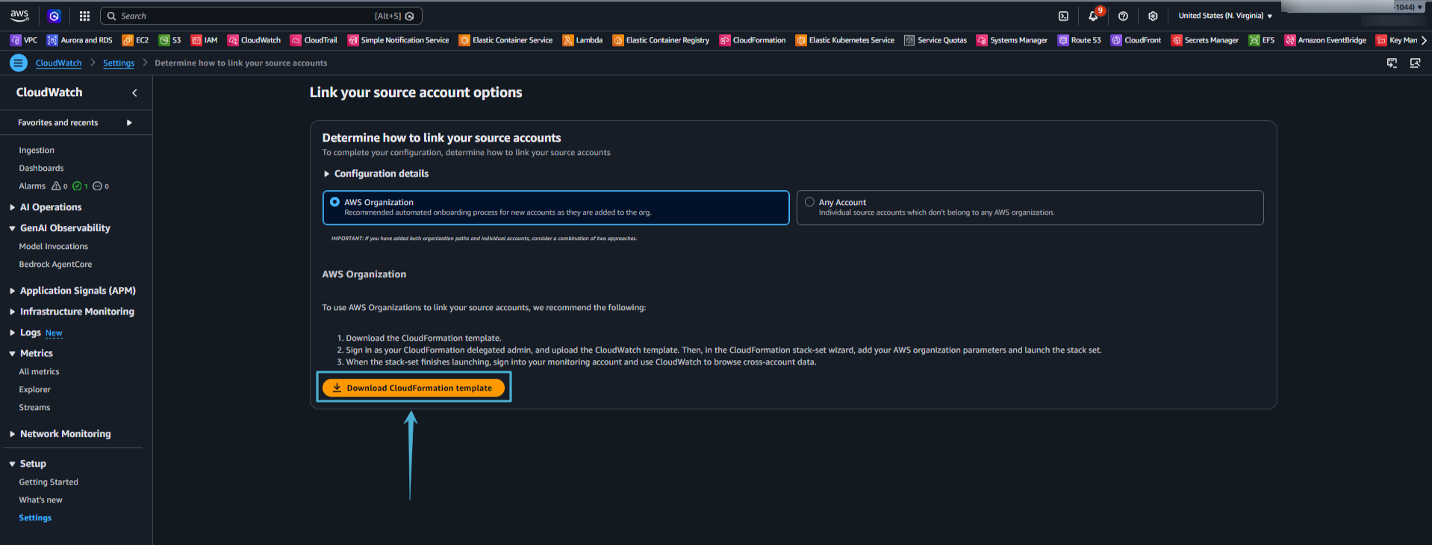Open the Bedrock AgentCore sidebar item
The height and width of the screenshot is (545, 1432).
(55, 264)
